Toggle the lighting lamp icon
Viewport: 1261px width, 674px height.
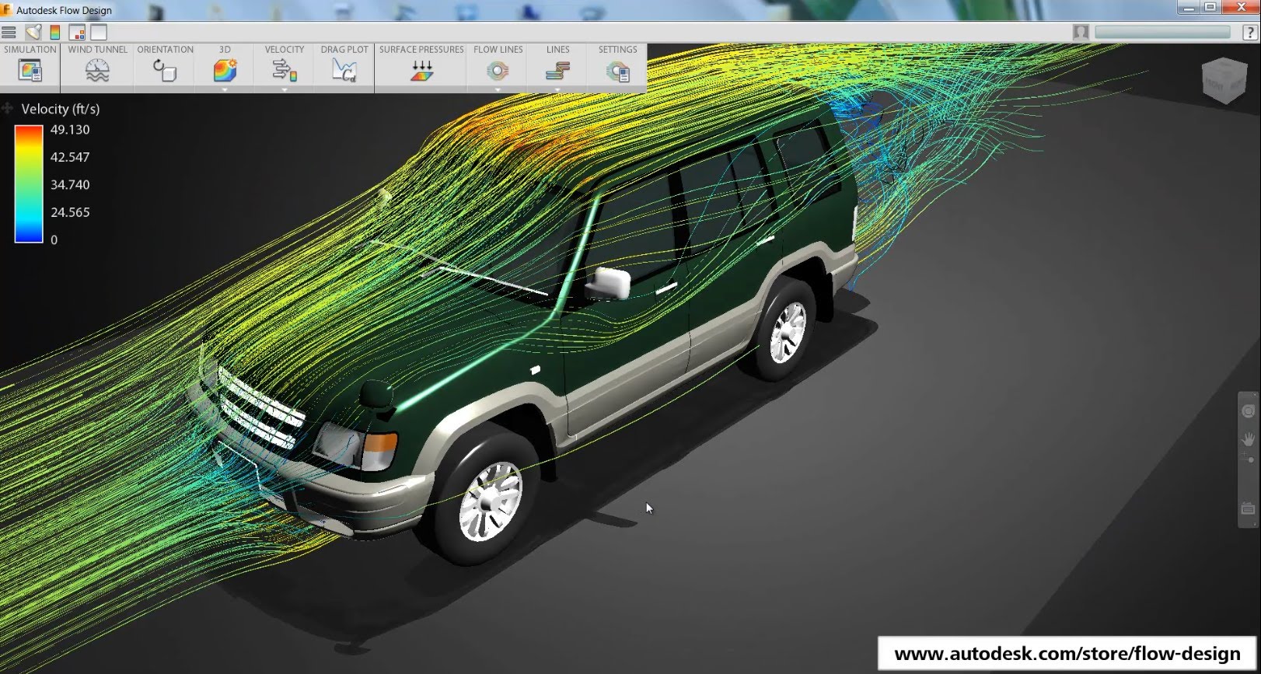pos(33,33)
